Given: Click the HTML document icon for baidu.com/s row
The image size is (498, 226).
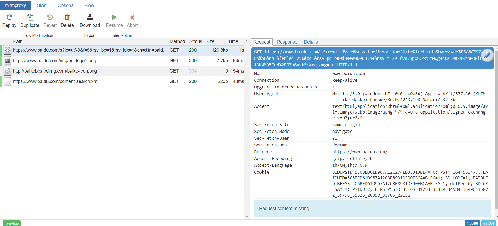Looking at the screenshot, I should [8, 50].
